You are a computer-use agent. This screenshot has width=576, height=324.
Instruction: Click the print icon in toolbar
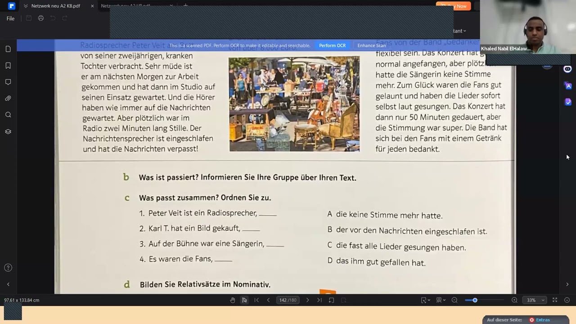pos(41,18)
